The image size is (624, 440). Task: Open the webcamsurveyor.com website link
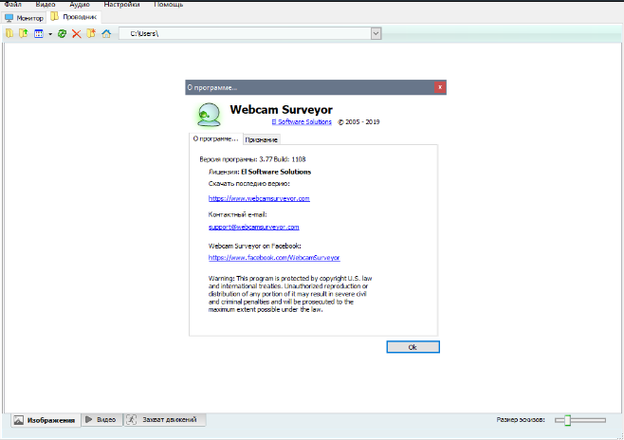[259, 198]
